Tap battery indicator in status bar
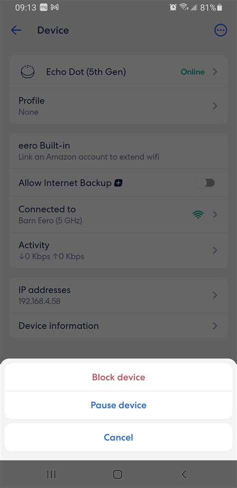This screenshot has height=488, width=237. (219, 8)
